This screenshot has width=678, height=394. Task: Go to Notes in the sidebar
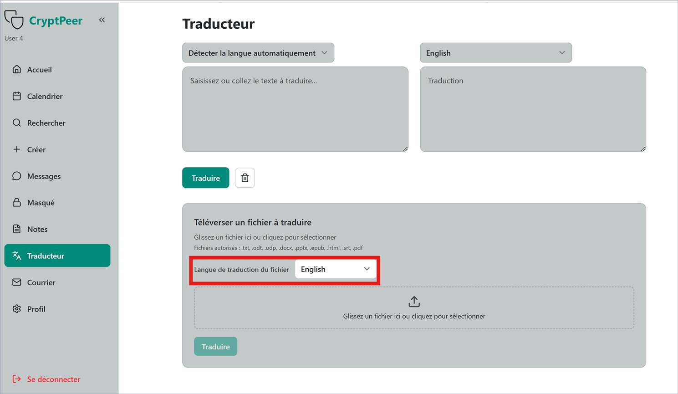[x=37, y=229]
